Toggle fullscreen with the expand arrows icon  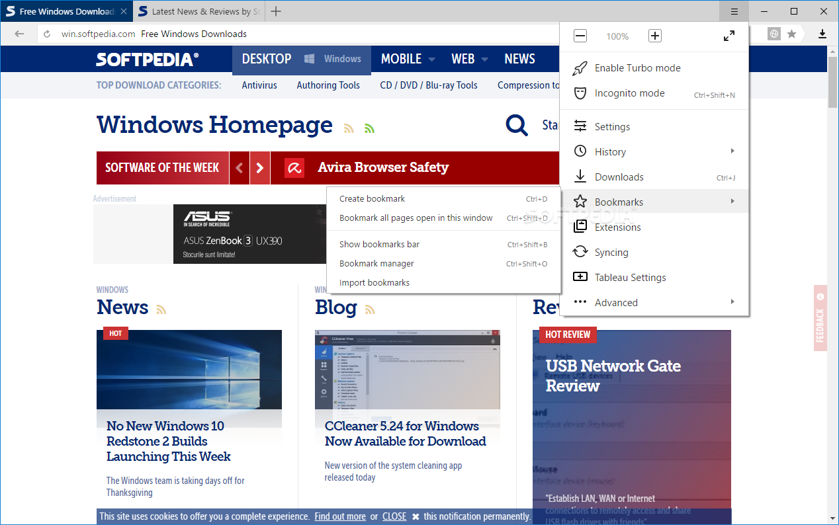(x=729, y=36)
